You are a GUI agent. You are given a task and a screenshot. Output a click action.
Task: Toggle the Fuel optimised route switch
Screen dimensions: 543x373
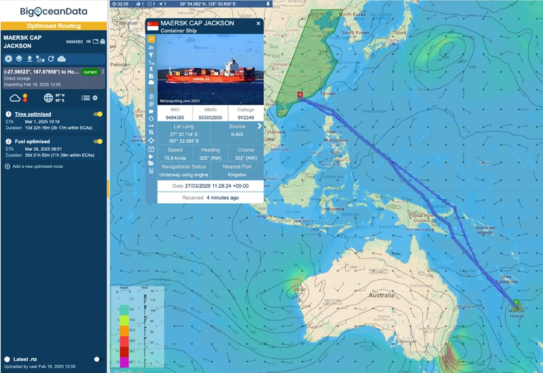[98, 141]
